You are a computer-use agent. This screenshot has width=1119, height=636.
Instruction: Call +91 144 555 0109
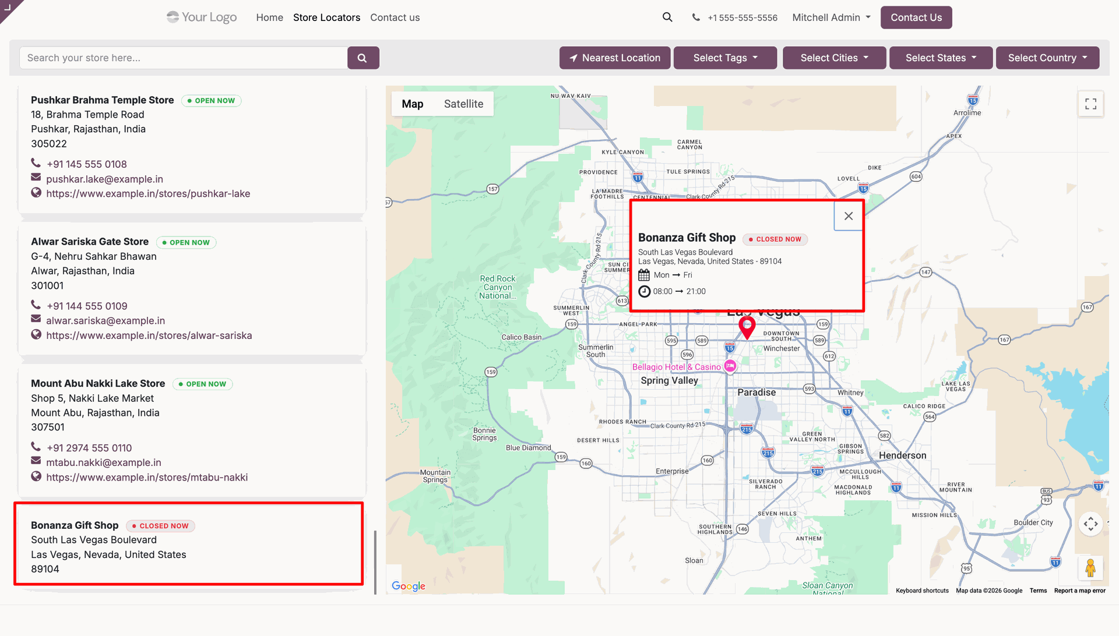pos(87,306)
